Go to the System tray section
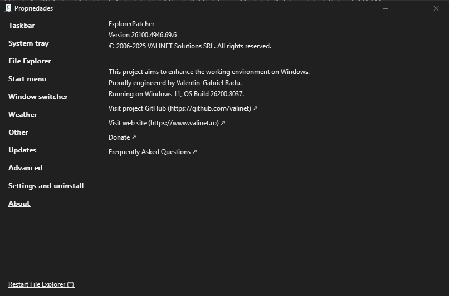The image size is (449, 296). pyautogui.click(x=28, y=43)
